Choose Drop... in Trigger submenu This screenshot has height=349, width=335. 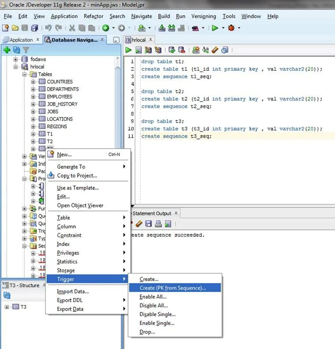[175, 332]
